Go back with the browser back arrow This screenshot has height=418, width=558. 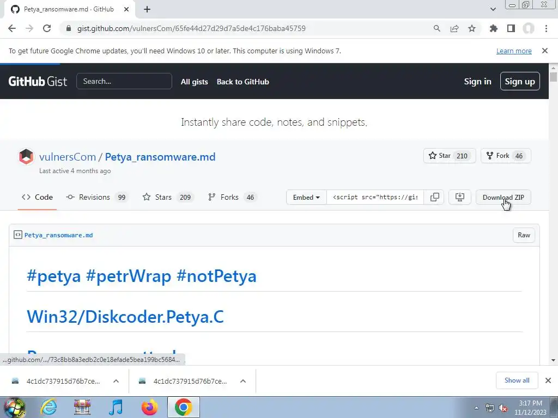click(x=12, y=28)
